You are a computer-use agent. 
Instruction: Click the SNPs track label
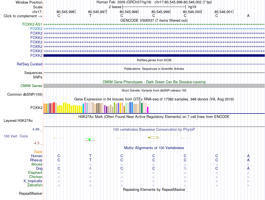pyautogui.click(x=38, y=77)
